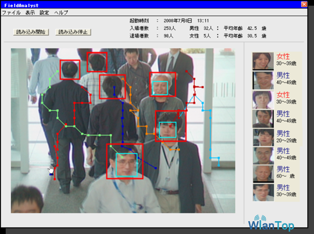Select first 男性 40~49歳 face thumbnail
The image size is (314, 234).
click(x=263, y=80)
